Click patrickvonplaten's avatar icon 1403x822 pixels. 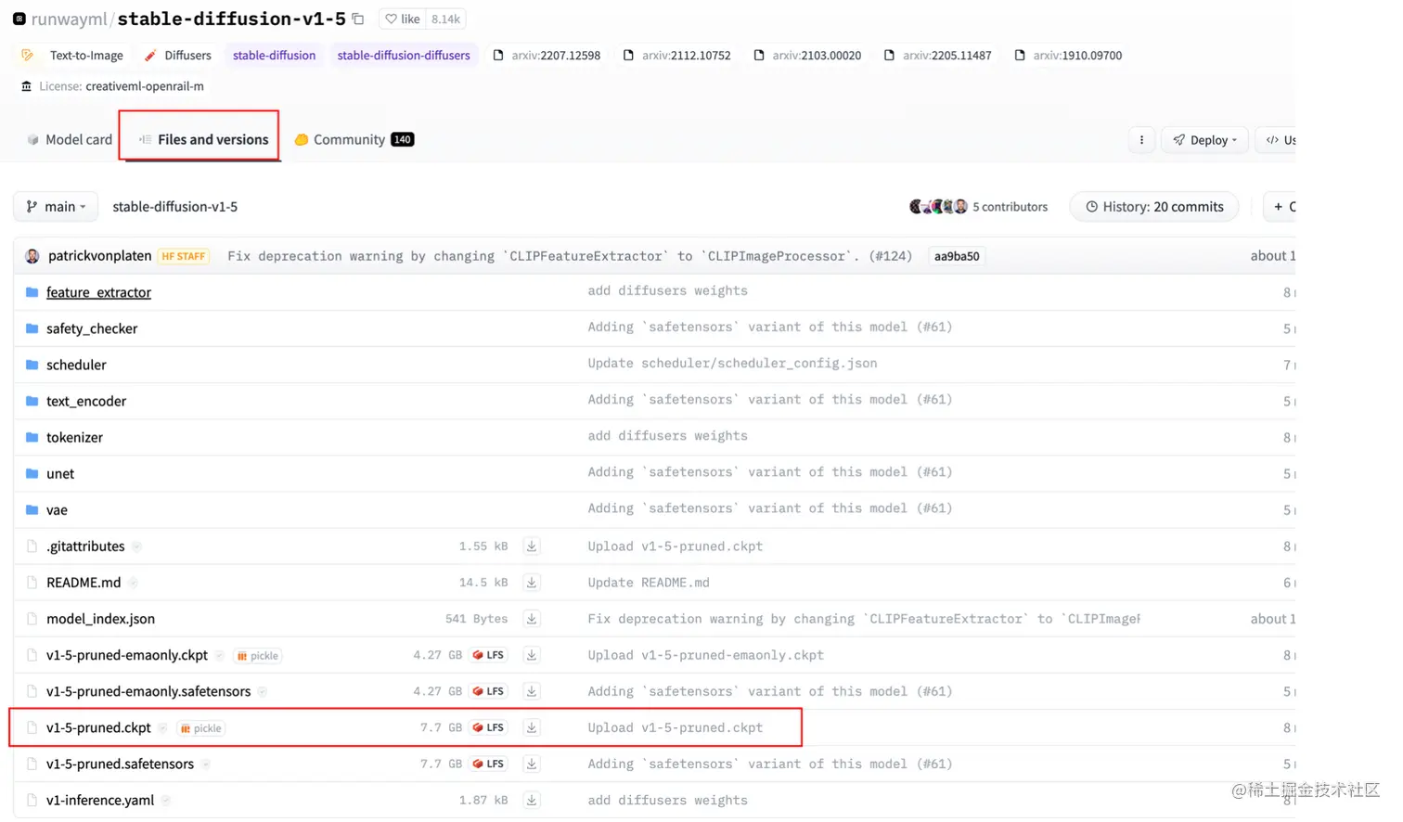click(x=32, y=256)
